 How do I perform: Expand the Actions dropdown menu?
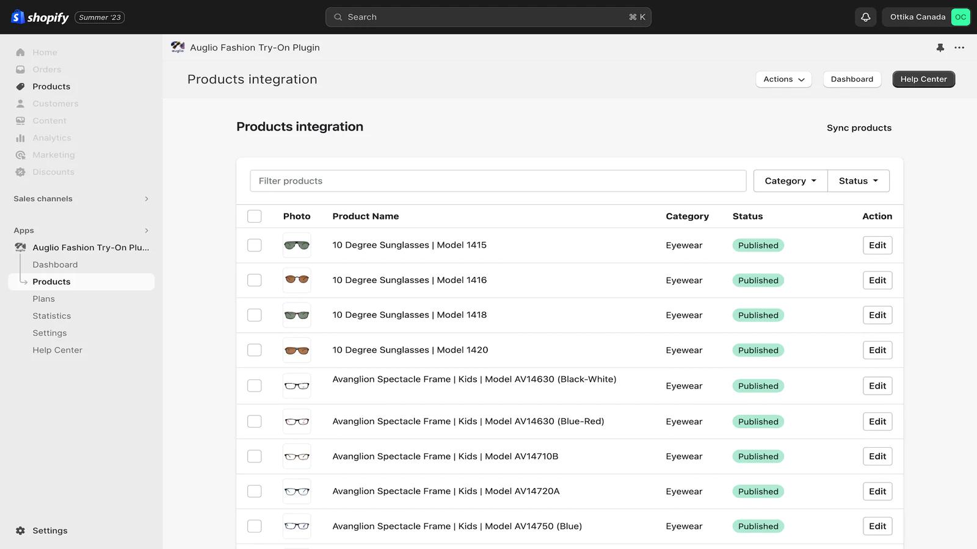[783, 79]
